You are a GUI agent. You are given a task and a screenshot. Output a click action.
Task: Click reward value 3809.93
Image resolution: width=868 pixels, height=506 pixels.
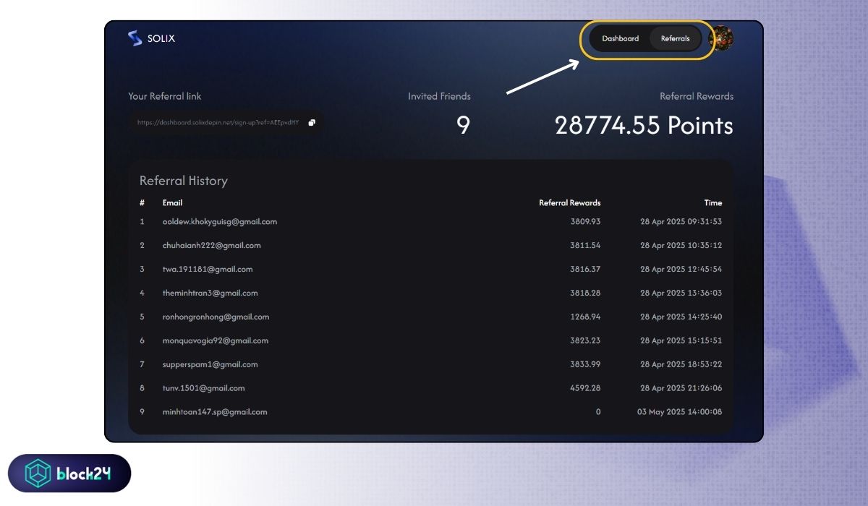pos(585,222)
